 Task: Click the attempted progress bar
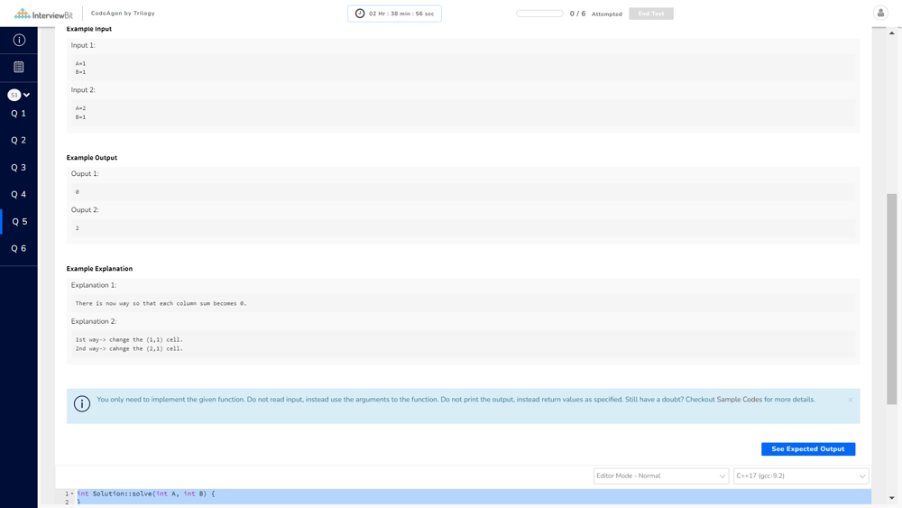[539, 14]
